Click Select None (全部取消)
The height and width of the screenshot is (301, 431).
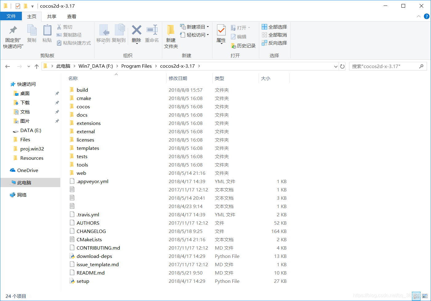pyautogui.click(x=274, y=35)
